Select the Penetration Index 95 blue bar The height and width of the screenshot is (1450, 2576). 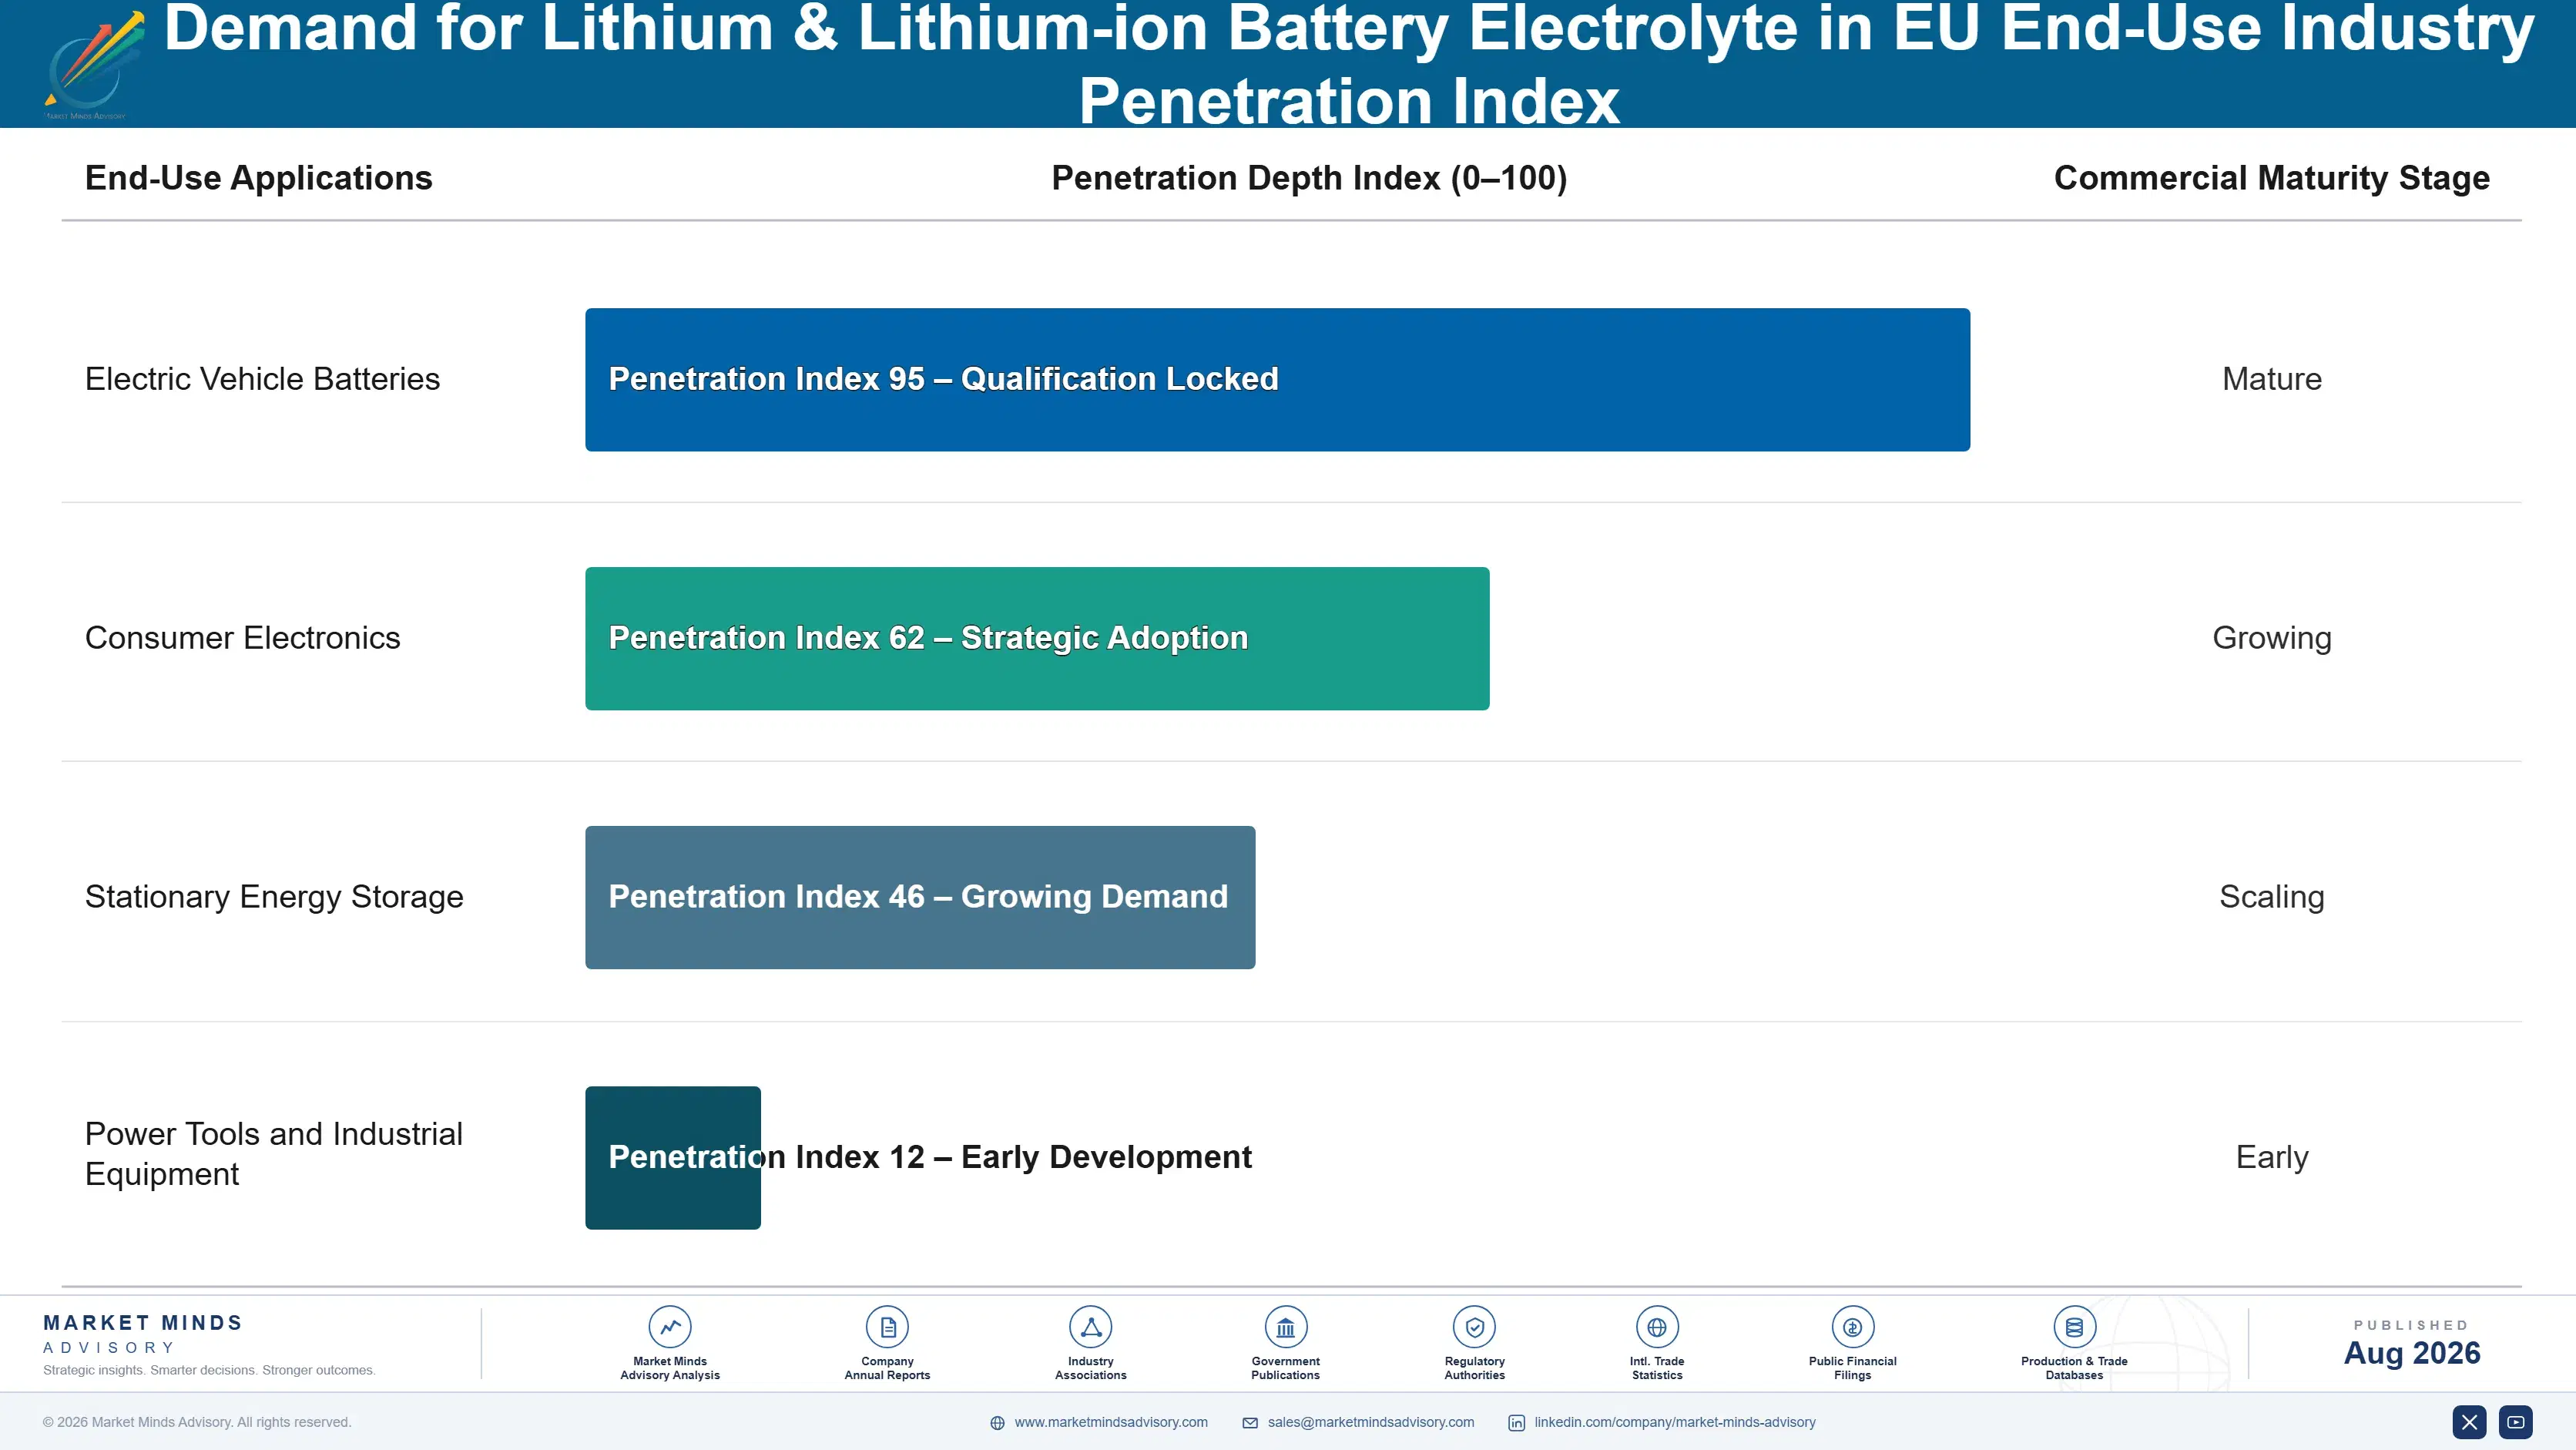(1277, 379)
